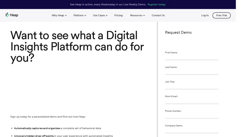Open the Resources dropdown arrow
Viewport: 241px width, 137px height.
[144, 15]
